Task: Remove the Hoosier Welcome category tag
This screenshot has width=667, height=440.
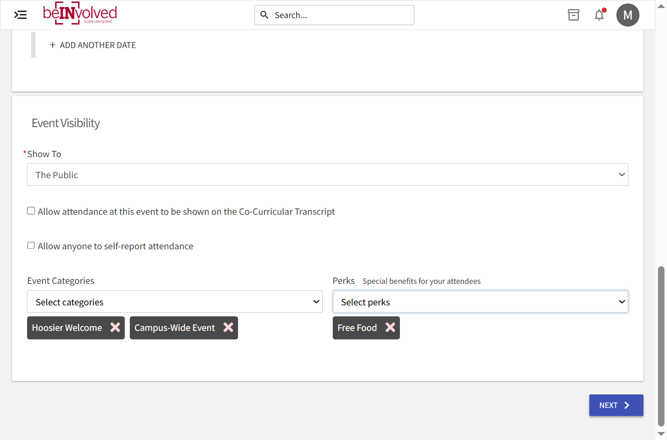Action: [x=115, y=327]
